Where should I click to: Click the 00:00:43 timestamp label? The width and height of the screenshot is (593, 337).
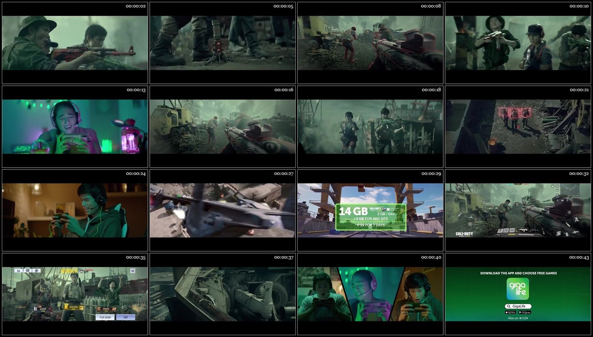[579, 258]
